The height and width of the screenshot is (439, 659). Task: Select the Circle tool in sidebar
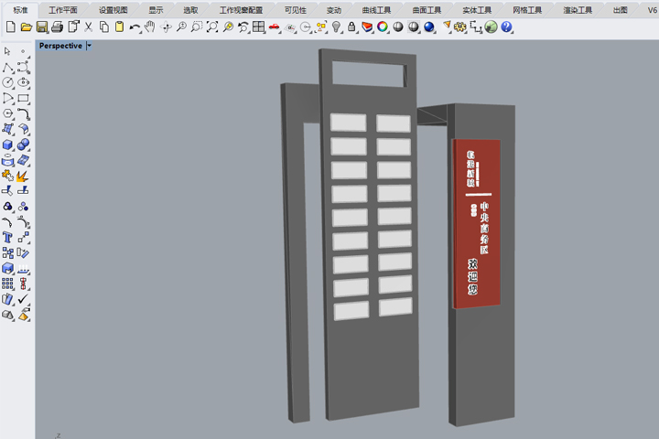[7, 82]
